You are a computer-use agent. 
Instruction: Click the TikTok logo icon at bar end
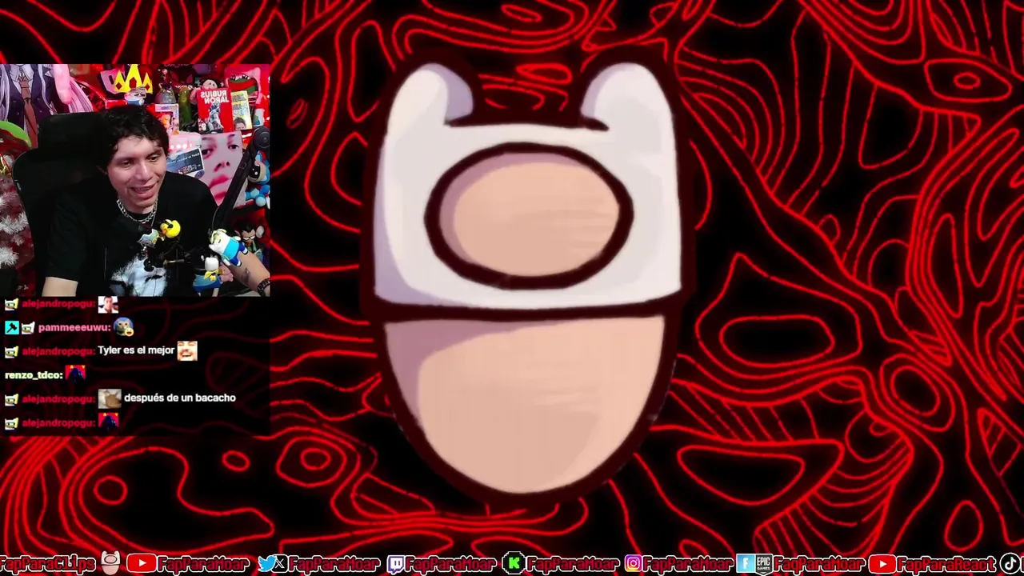pyautogui.click(x=1010, y=564)
